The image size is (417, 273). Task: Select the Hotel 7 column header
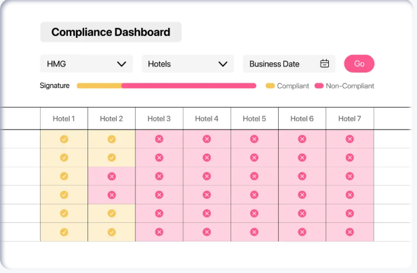pyautogui.click(x=349, y=119)
